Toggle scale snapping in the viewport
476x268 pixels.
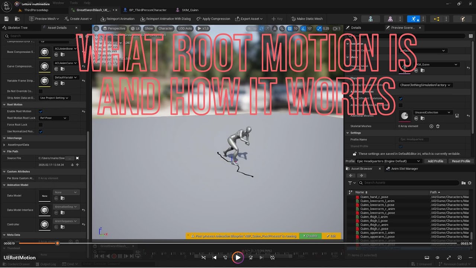(319, 28)
